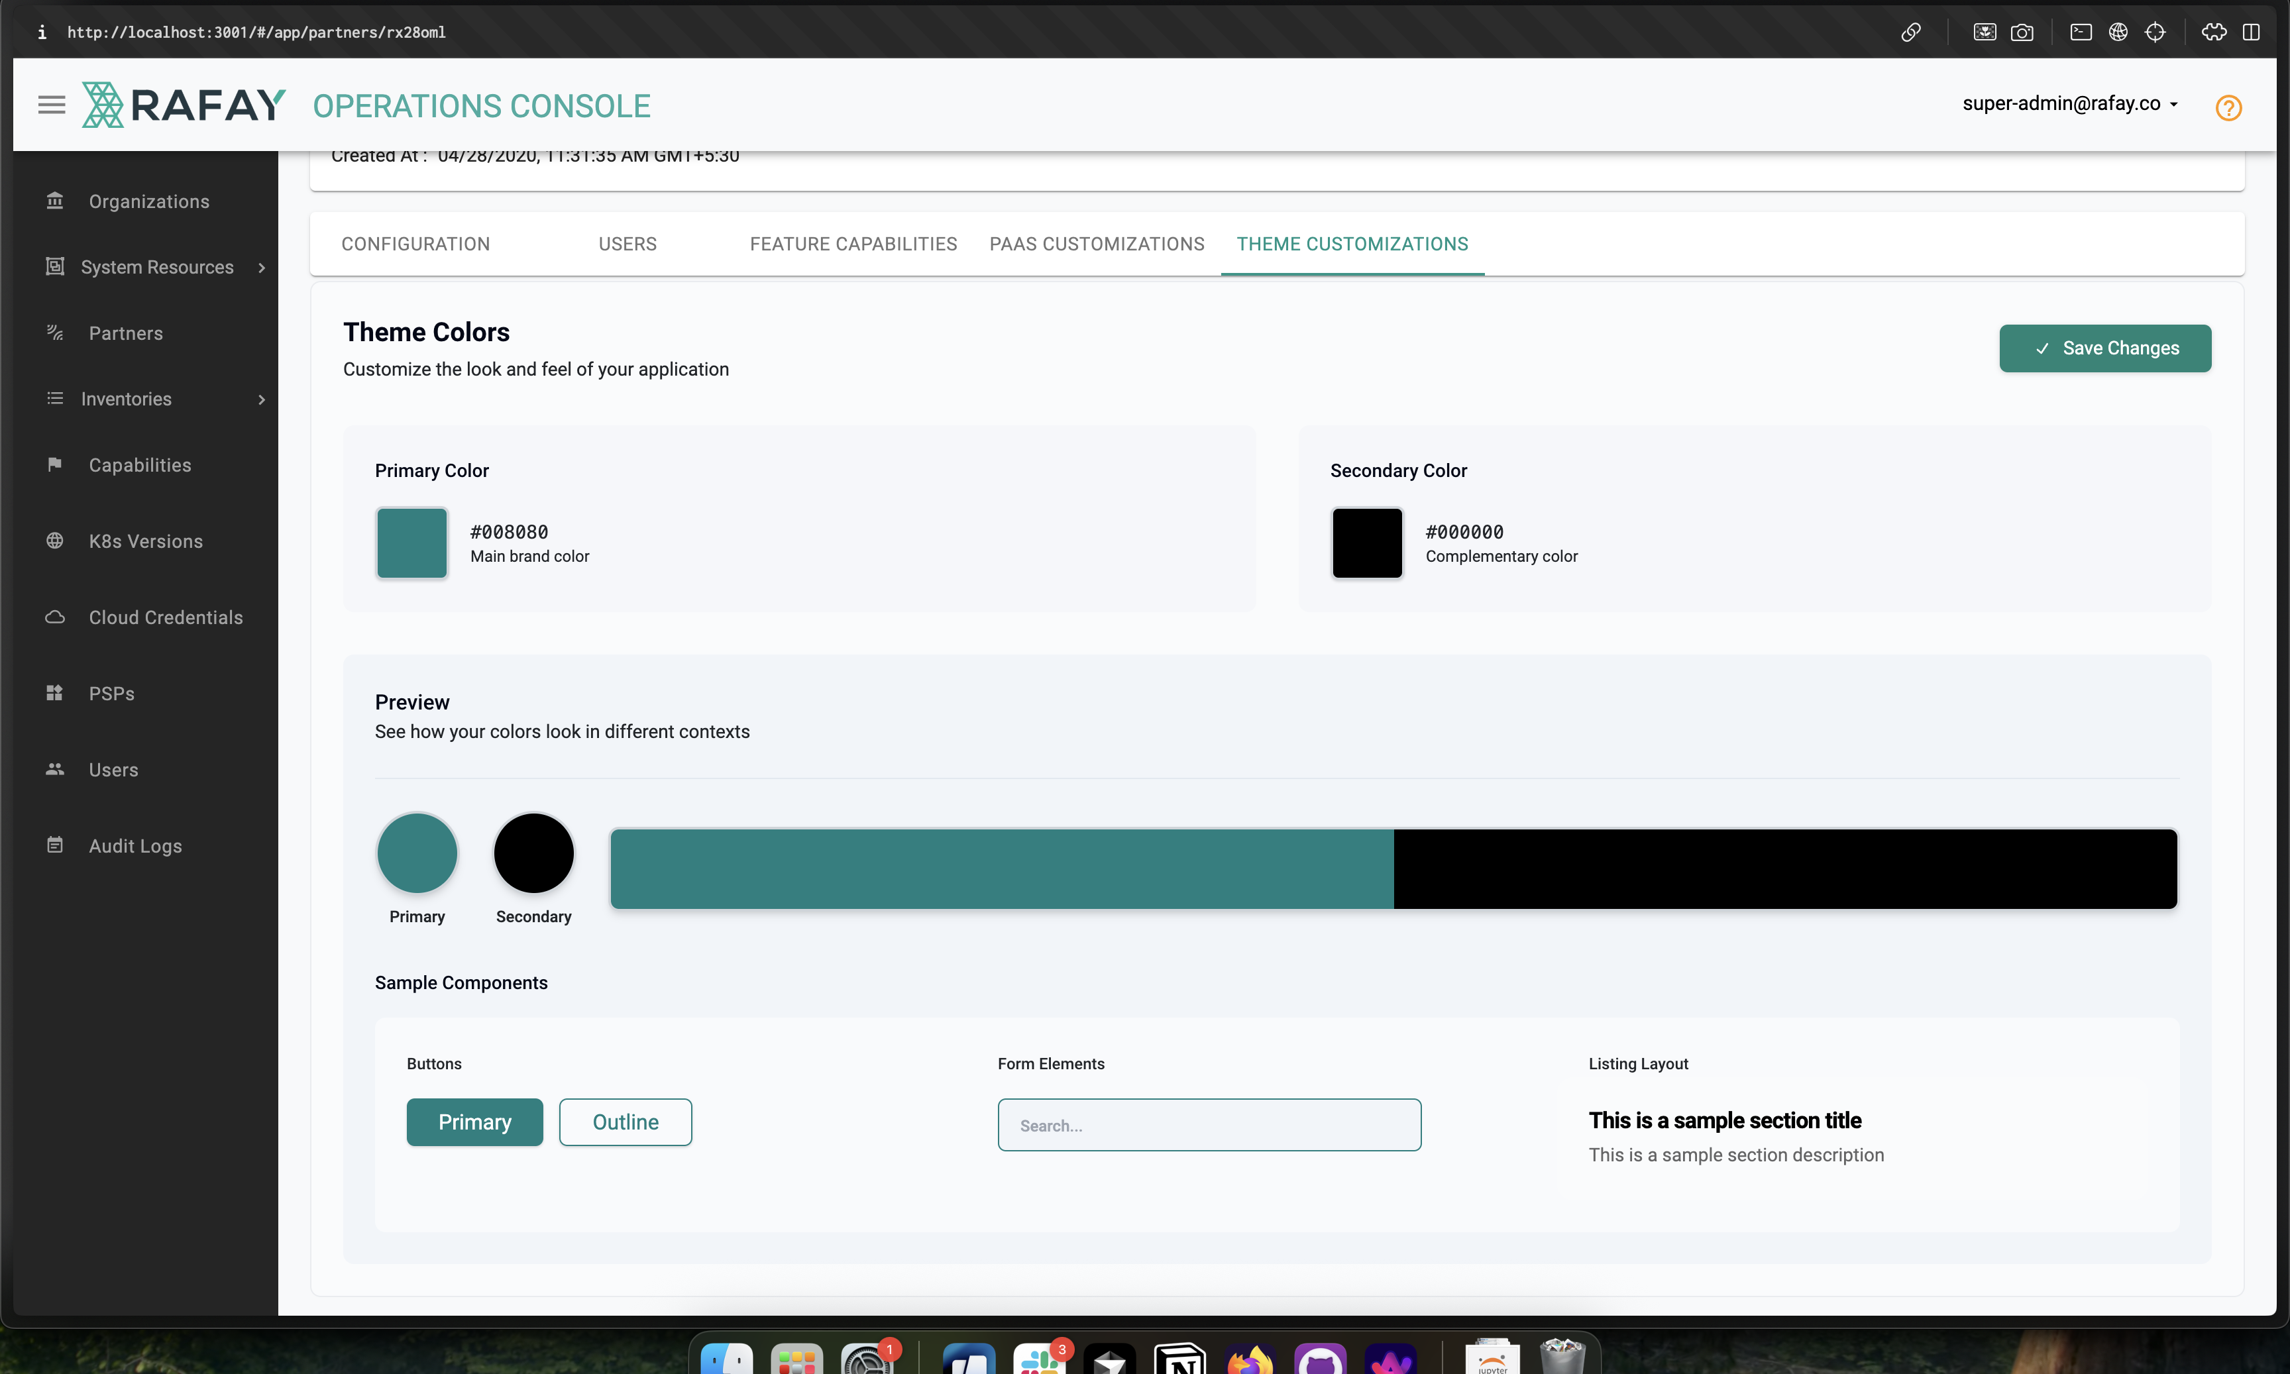Open the Jupyter document in the dock
This screenshot has height=1374, width=2290.
tap(1492, 1357)
